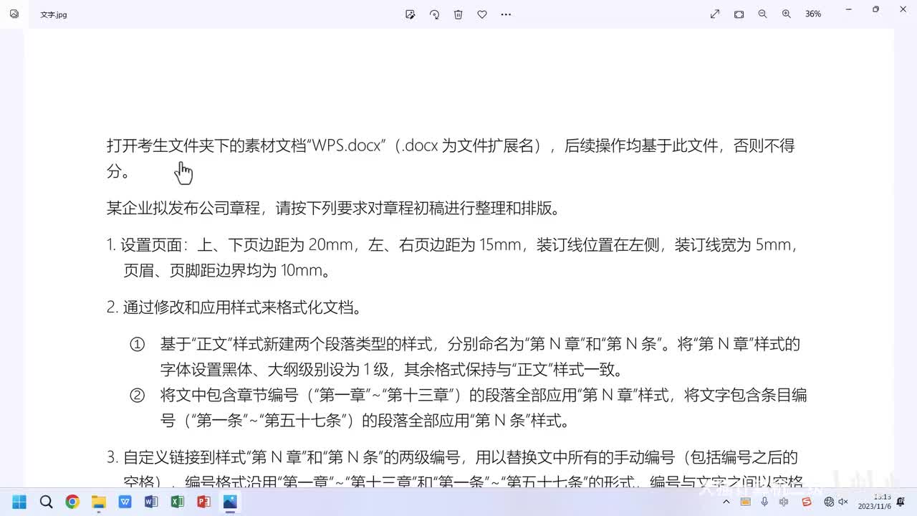Click the Sogou input method tray icon

[807, 502]
